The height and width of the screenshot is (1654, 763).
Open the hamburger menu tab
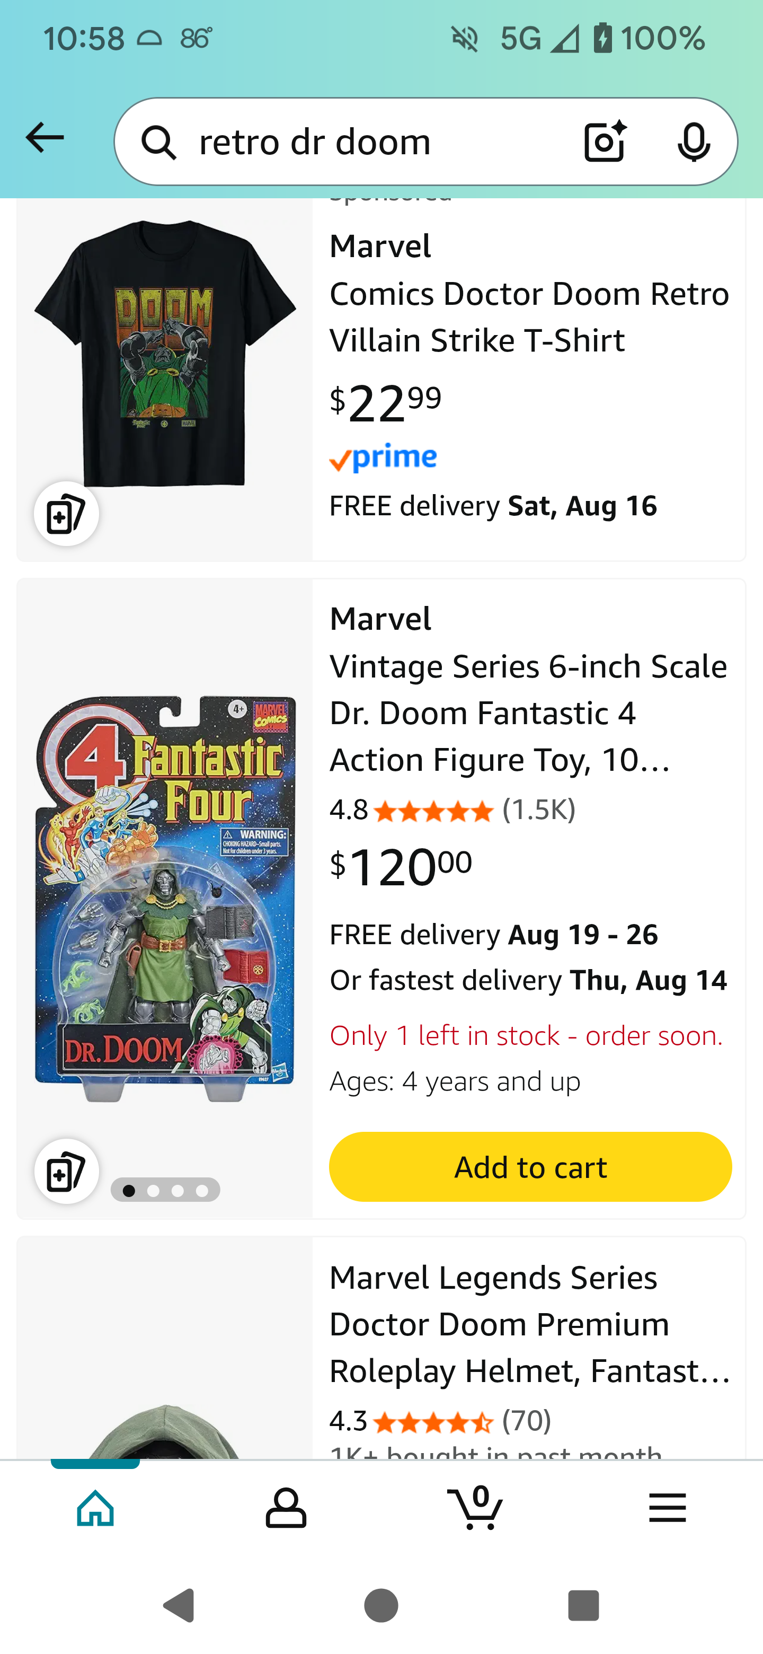pos(667,1508)
